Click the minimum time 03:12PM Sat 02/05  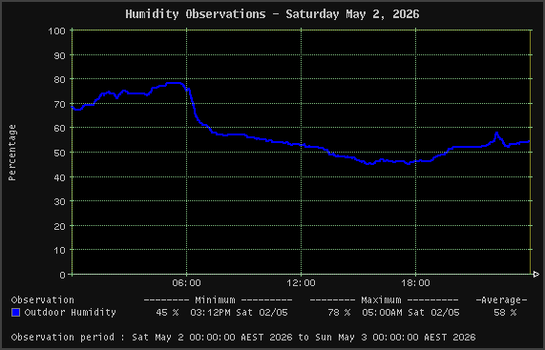point(240,313)
